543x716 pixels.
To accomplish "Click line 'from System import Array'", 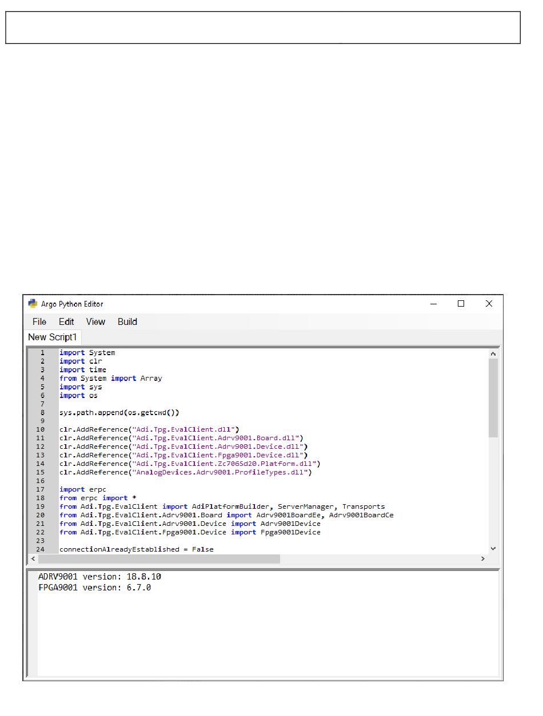I will pyautogui.click(x=111, y=378).
